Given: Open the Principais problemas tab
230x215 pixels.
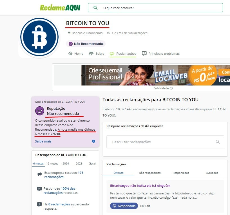Looking at the screenshot, I should 161,54.
